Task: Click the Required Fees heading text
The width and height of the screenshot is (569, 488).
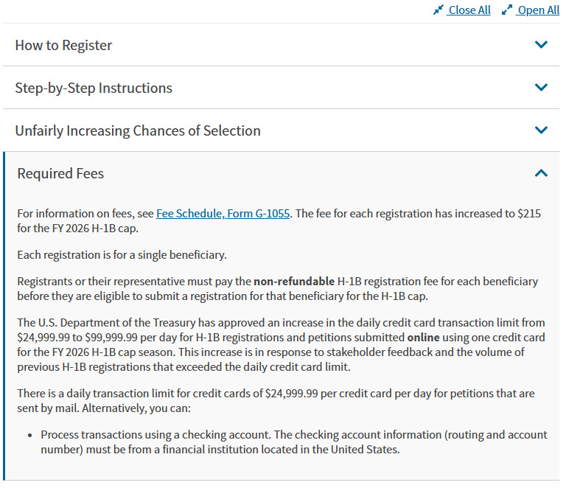Action: coord(60,173)
